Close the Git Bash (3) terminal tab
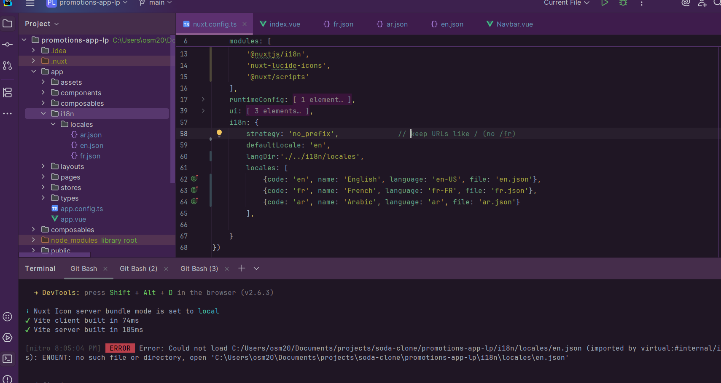This screenshot has height=383, width=721. (x=227, y=269)
